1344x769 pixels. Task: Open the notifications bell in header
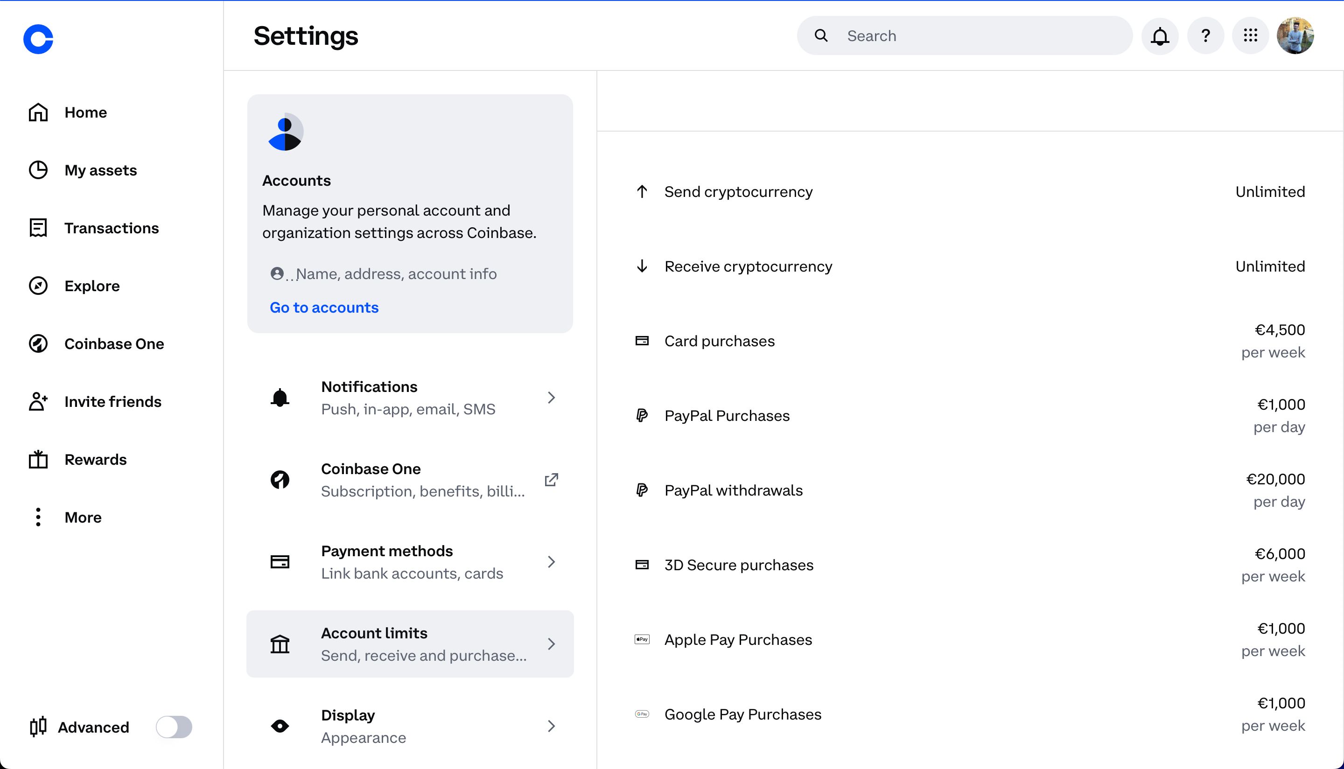point(1160,36)
